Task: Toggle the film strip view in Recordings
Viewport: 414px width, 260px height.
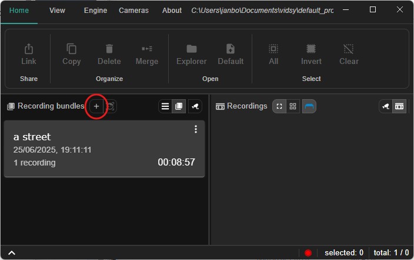Action: 399,106
